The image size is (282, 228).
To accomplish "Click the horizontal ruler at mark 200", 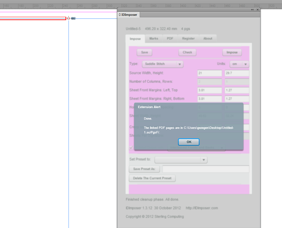I will (36, 6).
